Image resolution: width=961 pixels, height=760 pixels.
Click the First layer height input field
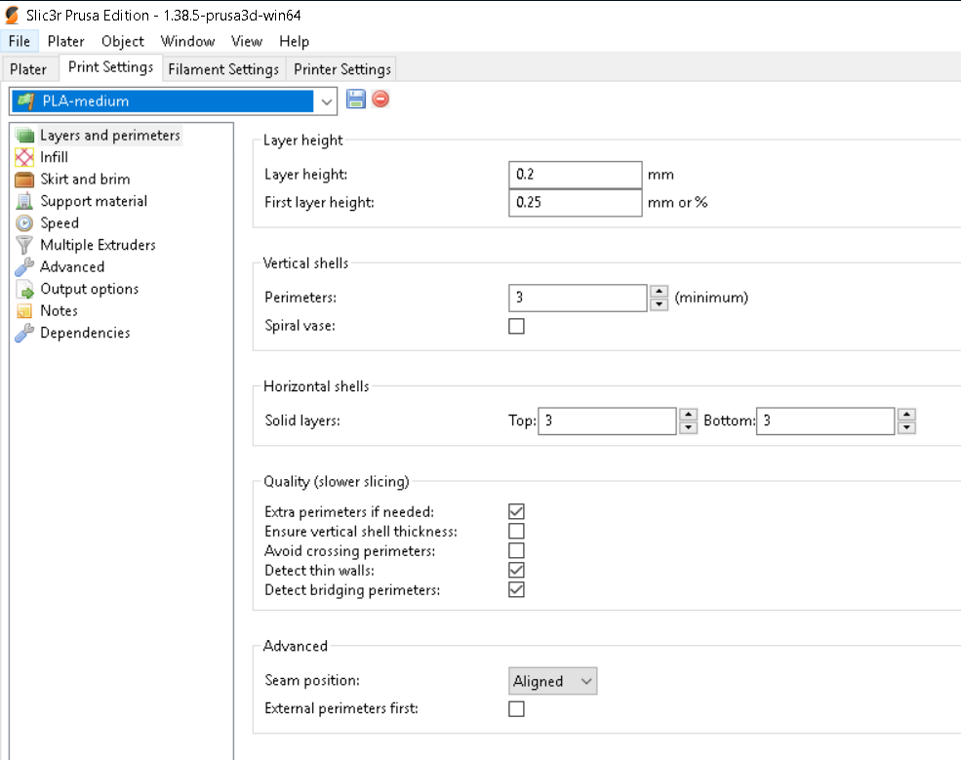576,203
